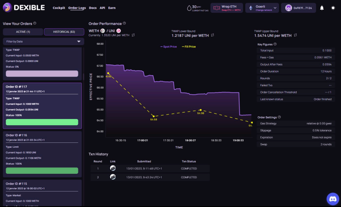Screen dimensions: 341x207
Task: Click the Gas Strategy setting row
Action: click(296, 123)
